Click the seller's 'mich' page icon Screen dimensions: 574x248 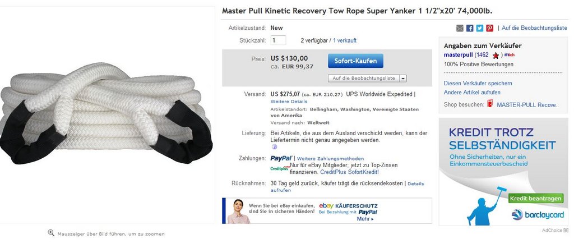pyautogui.click(x=509, y=55)
